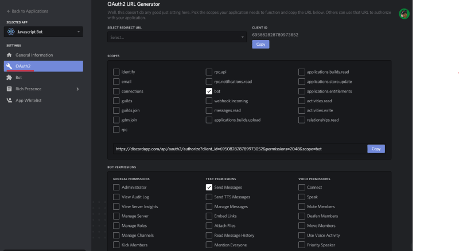Viewport: 459px width, 251px height.
Task: Check the Kick Members permission
Action: point(116,245)
